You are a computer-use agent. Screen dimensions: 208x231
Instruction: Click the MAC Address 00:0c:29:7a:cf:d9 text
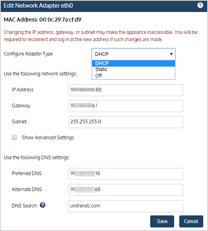pyautogui.click(x=43, y=20)
